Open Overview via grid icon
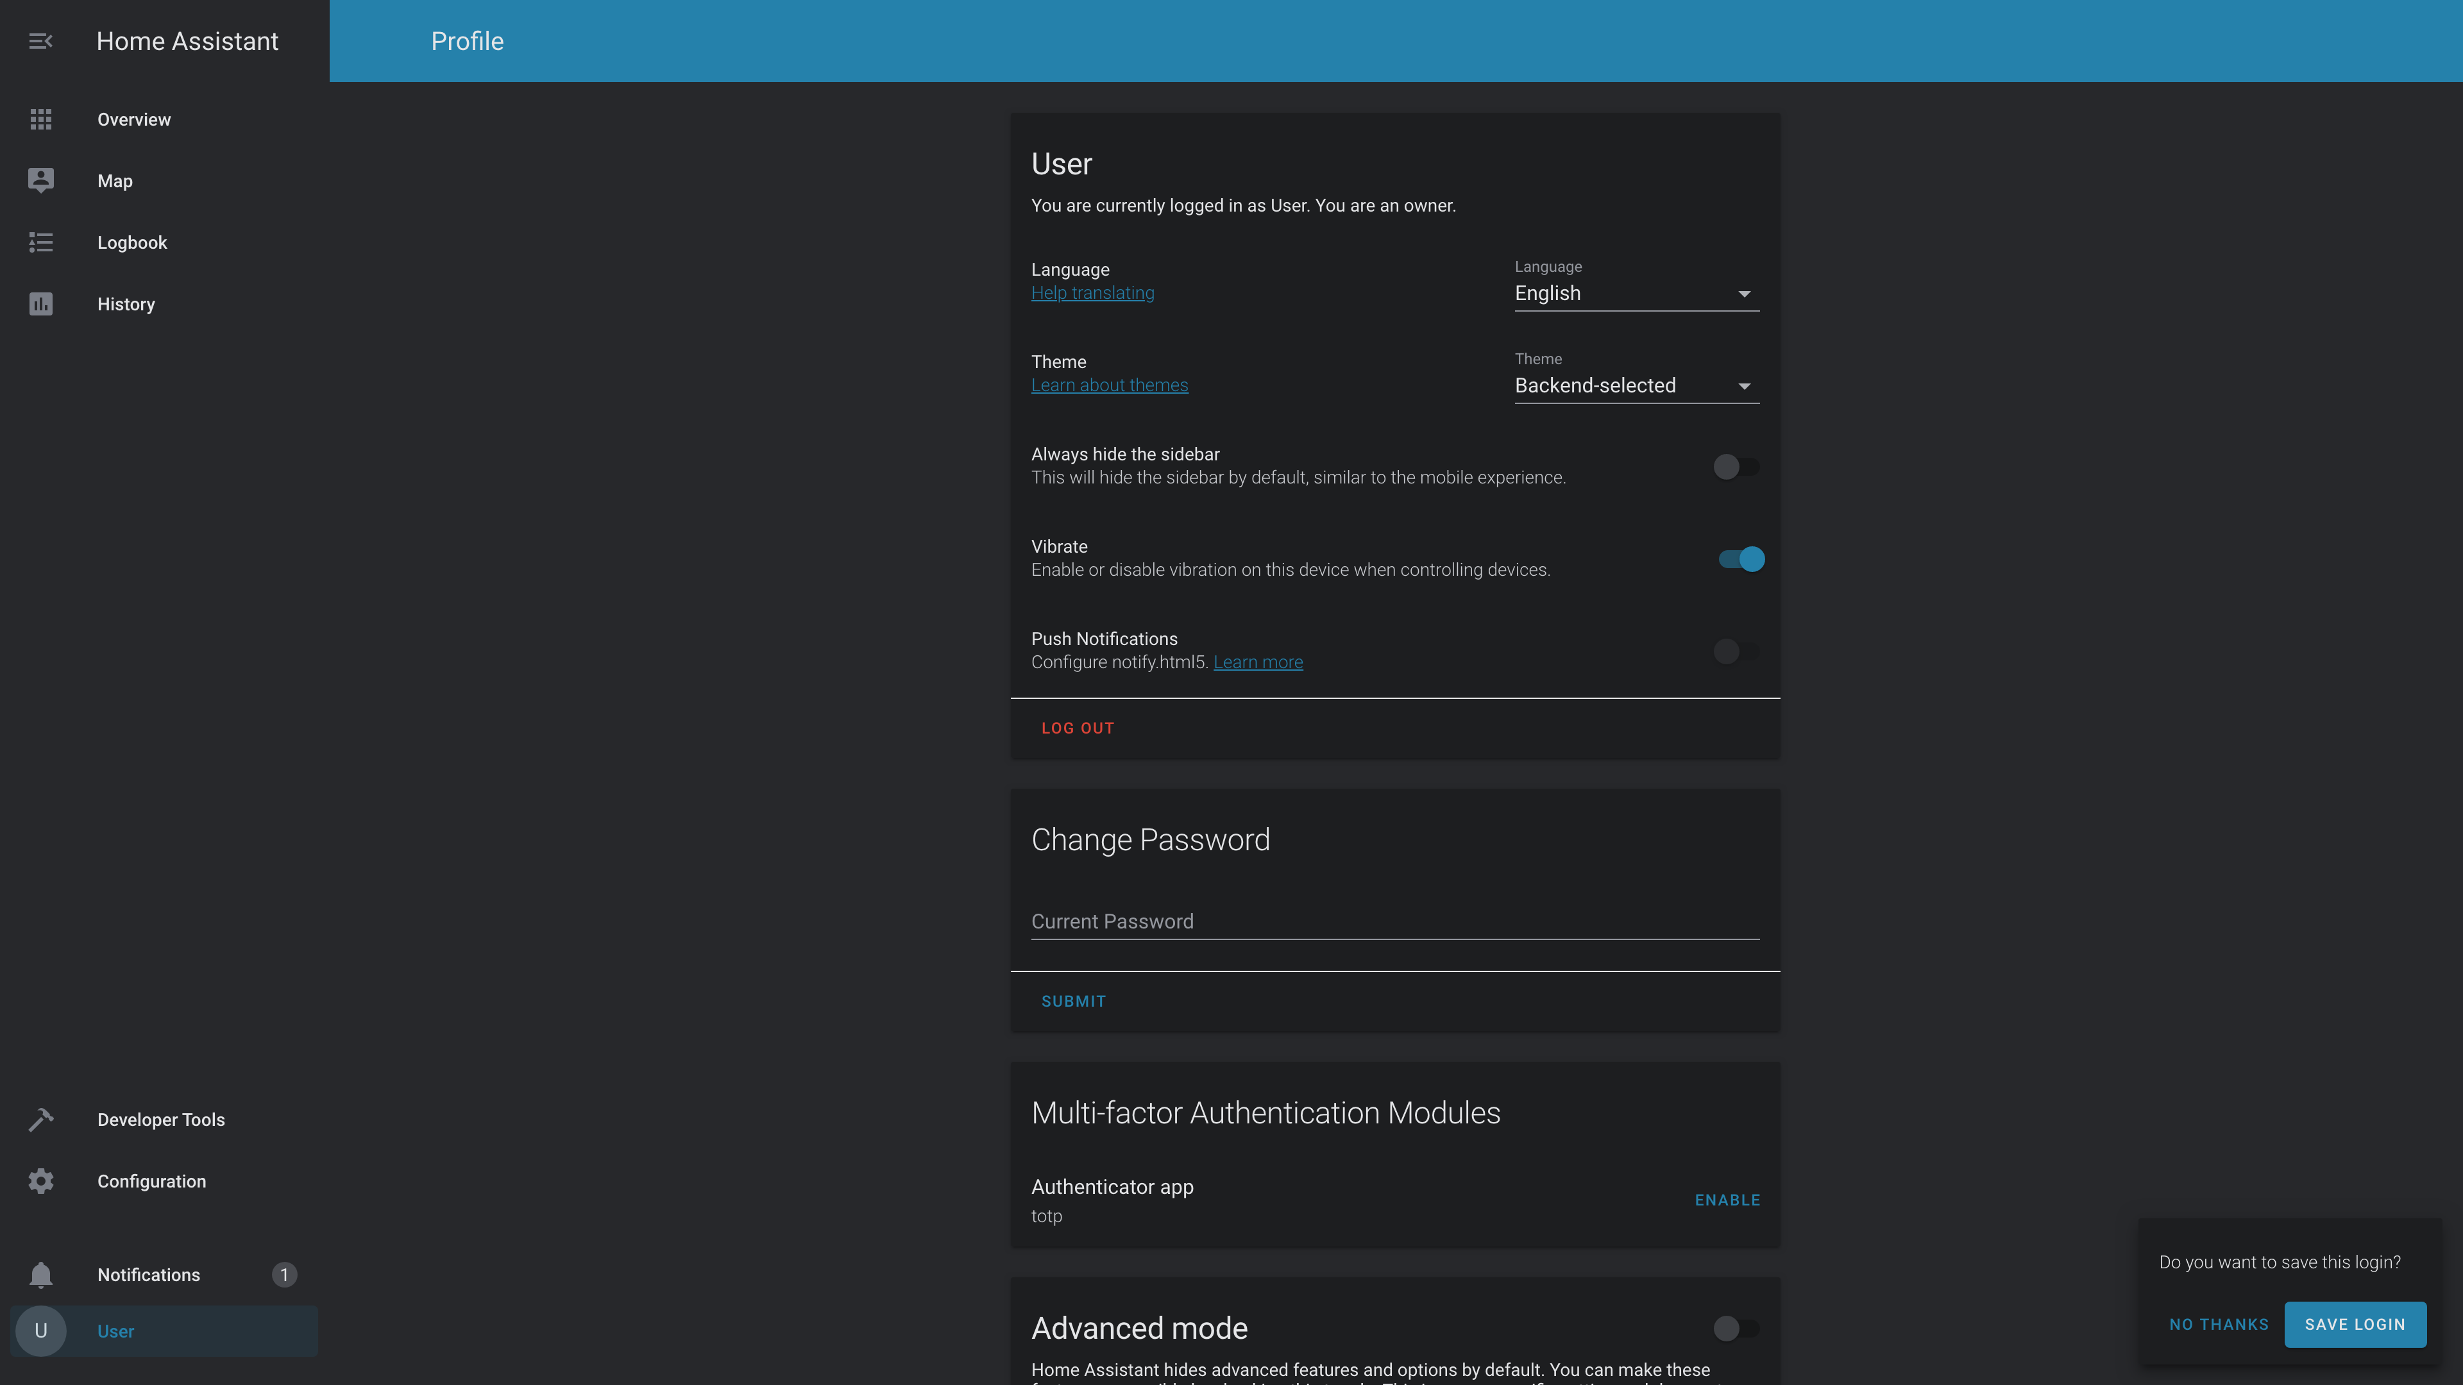Viewport: 2463px width, 1385px height. (x=40, y=119)
